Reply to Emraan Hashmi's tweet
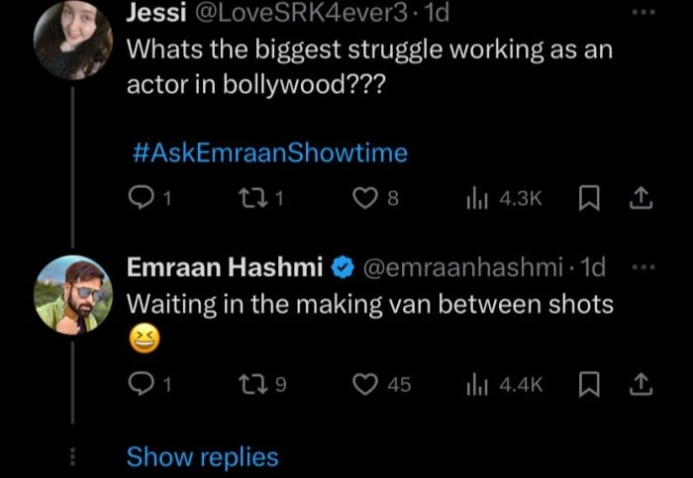The height and width of the screenshot is (478, 693). [144, 384]
